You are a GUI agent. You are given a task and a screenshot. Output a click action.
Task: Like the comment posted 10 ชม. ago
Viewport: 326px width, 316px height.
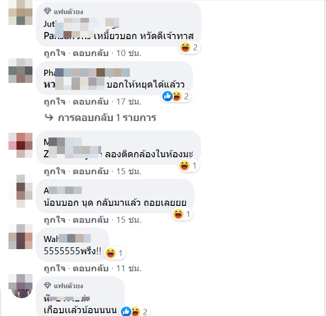pos(55,53)
